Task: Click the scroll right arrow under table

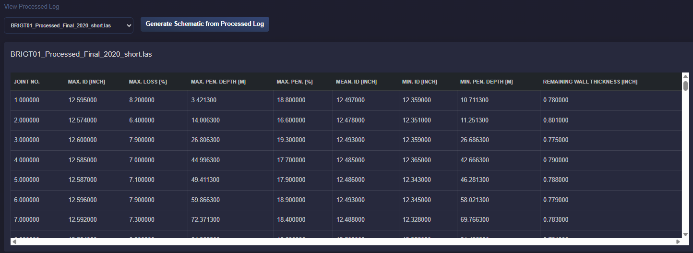Action: point(678,242)
